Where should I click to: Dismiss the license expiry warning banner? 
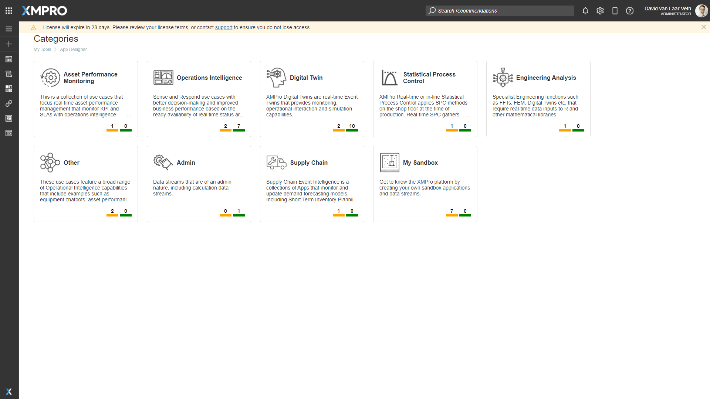[703, 27]
